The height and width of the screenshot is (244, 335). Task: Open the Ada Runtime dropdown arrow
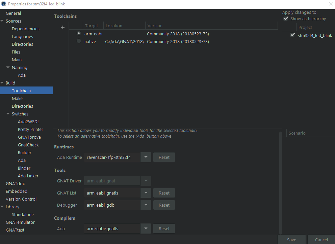146,157
